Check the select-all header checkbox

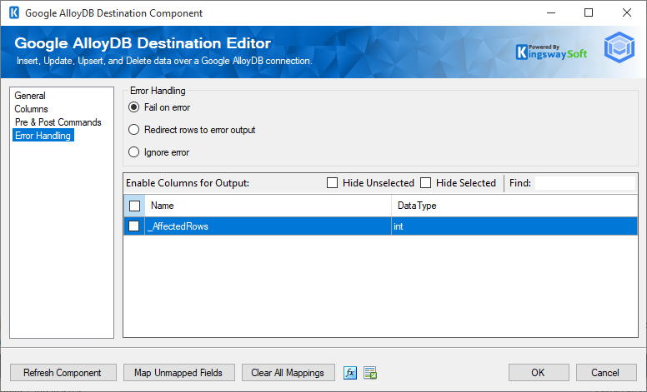tap(134, 206)
